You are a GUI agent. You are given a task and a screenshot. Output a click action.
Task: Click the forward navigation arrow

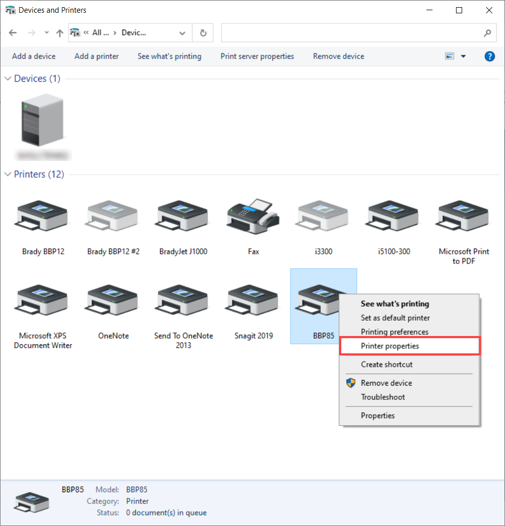click(x=32, y=33)
